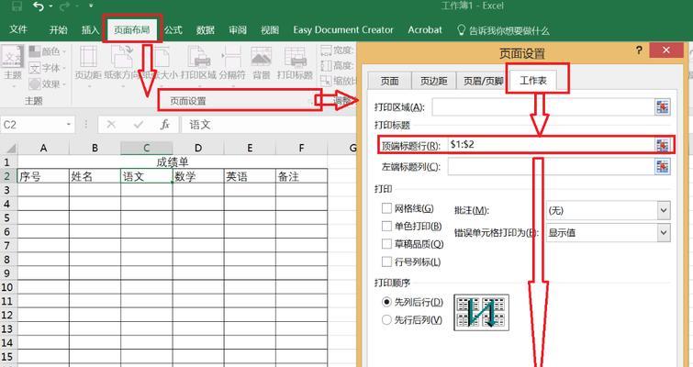This screenshot has width=693, height=367.
Task: Open the 批注 dropdown showing (无)
Action: click(x=609, y=210)
